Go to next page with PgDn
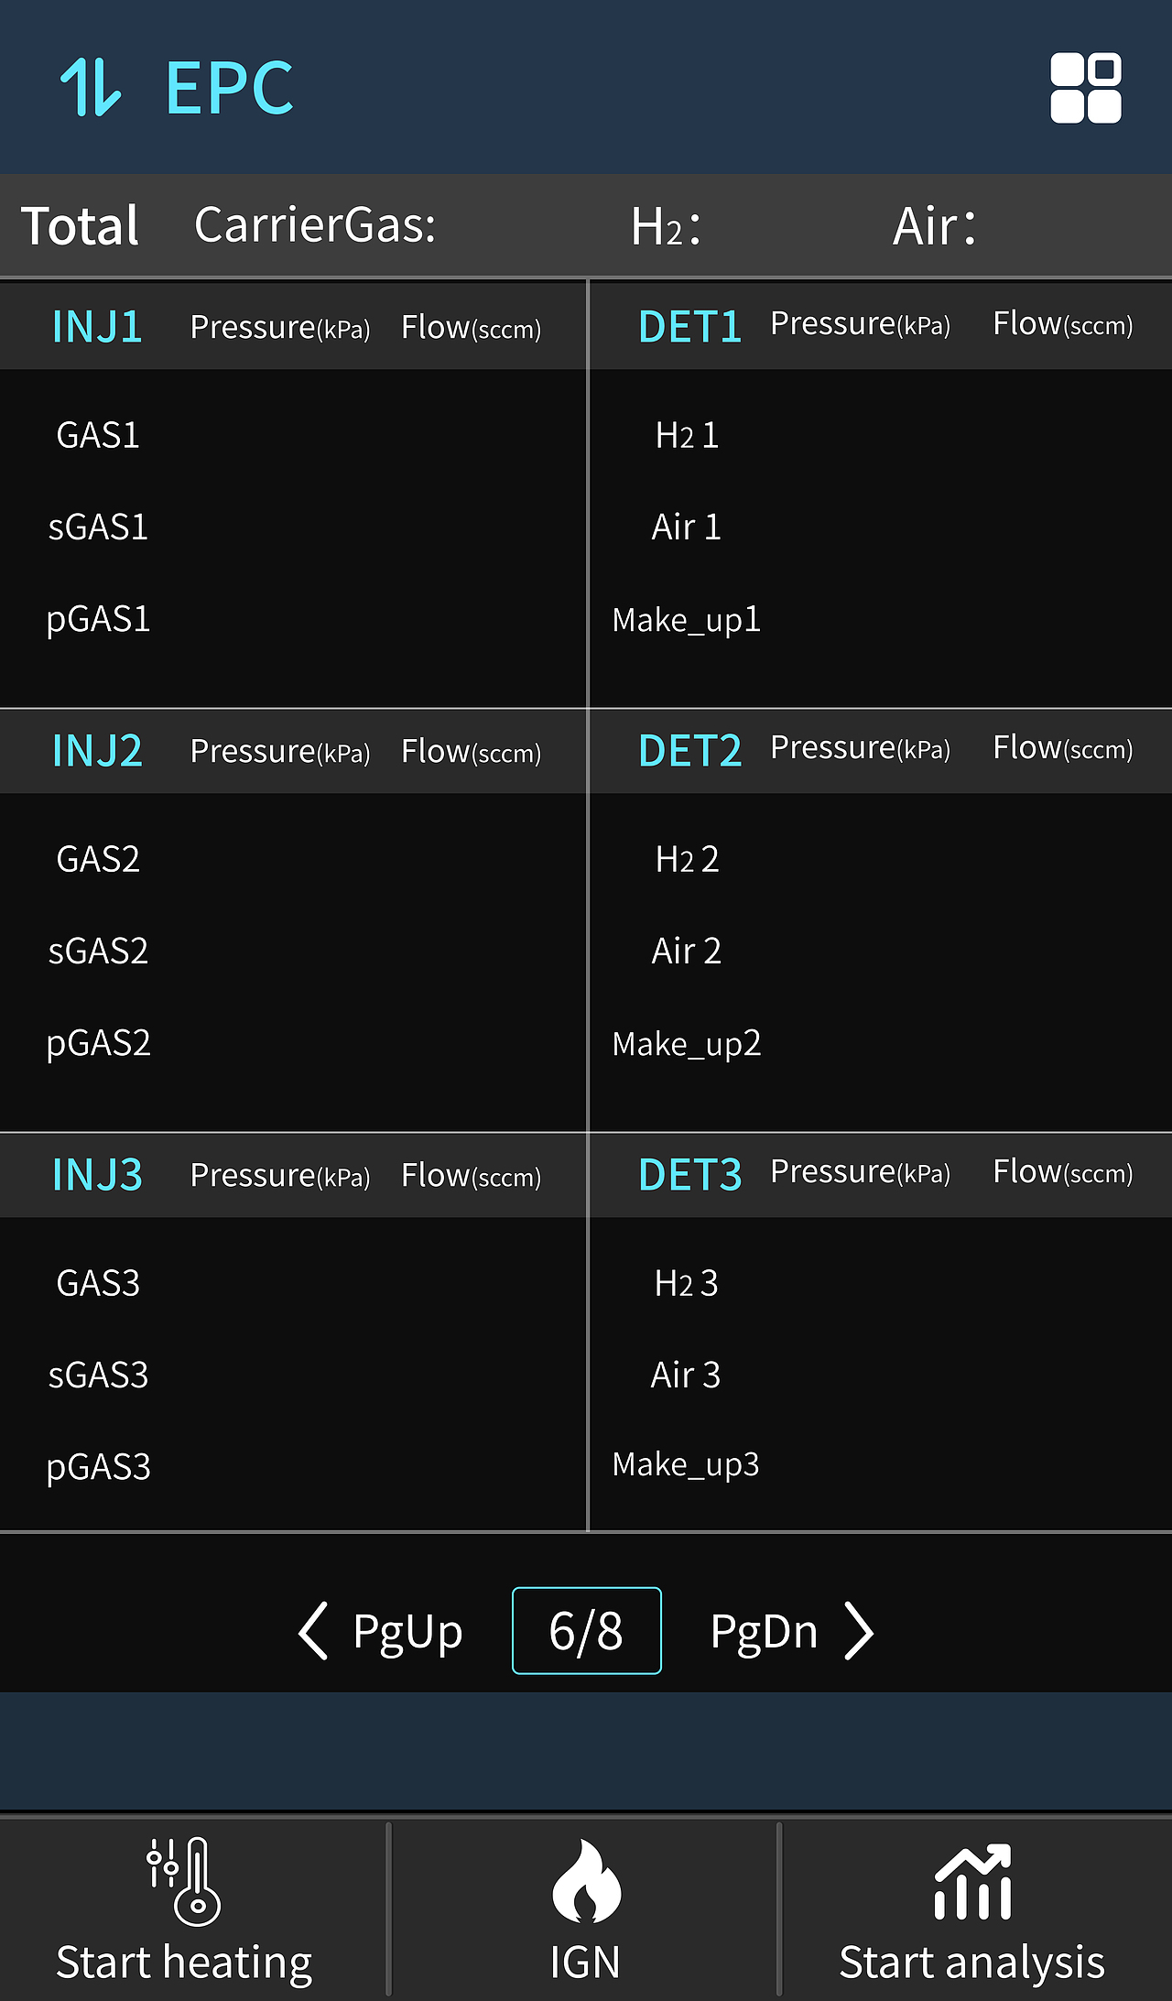Viewport: 1172px width, 2001px height. (x=764, y=1631)
